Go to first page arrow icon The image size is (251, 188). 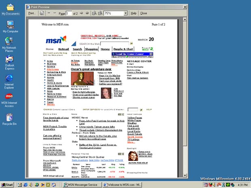[49, 13]
